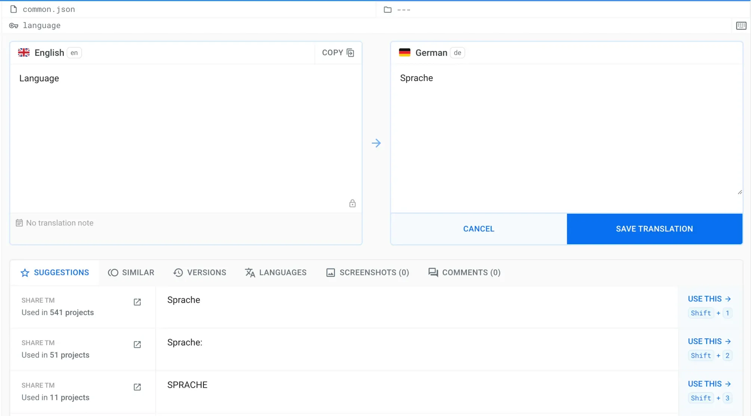Click the folder icon at top

[x=388, y=10]
